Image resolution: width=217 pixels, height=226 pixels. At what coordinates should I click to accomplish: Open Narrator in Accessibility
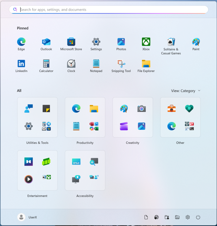point(76,179)
